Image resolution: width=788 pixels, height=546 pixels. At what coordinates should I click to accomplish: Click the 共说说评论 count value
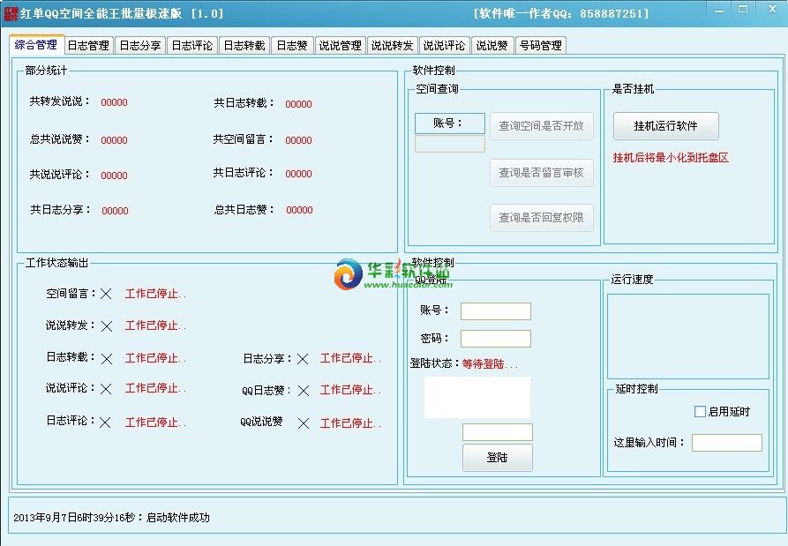pos(114,176)
